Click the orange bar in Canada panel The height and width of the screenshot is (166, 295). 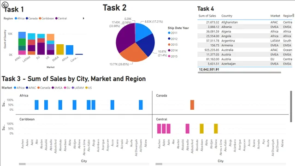click(x=192, y=105)
